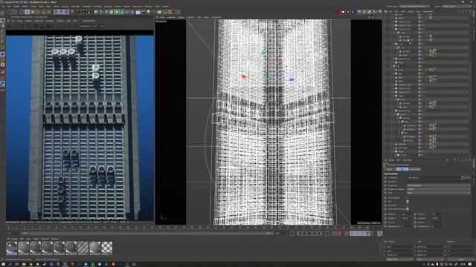Image resolution: width=476 pixels, height=267 pixels.
Task: Click the Apply button in Coordinates
Action: (x=461, y=260)
